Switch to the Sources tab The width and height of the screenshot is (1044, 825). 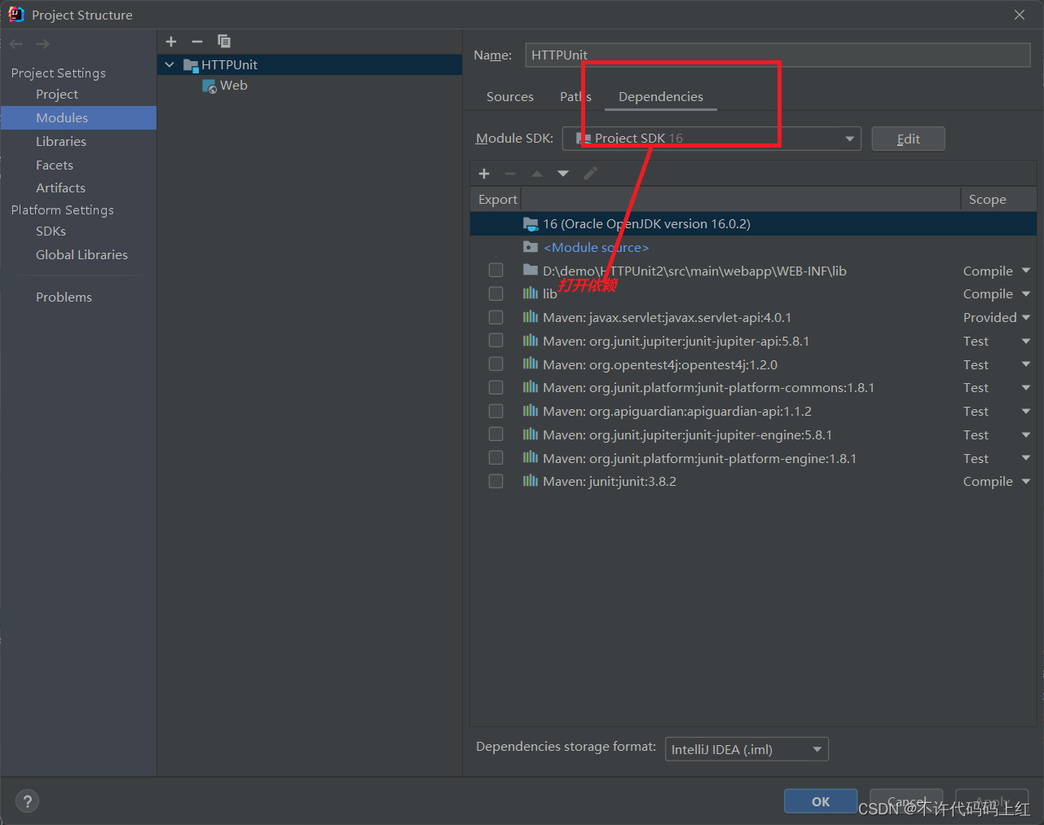[510, 96]
